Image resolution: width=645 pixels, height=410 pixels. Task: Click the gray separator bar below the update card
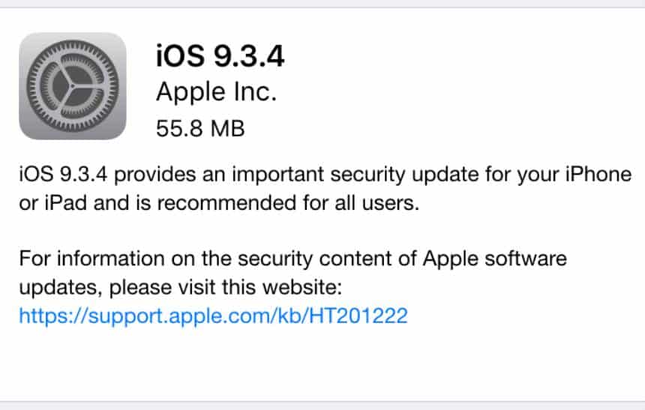pos(322,406)
